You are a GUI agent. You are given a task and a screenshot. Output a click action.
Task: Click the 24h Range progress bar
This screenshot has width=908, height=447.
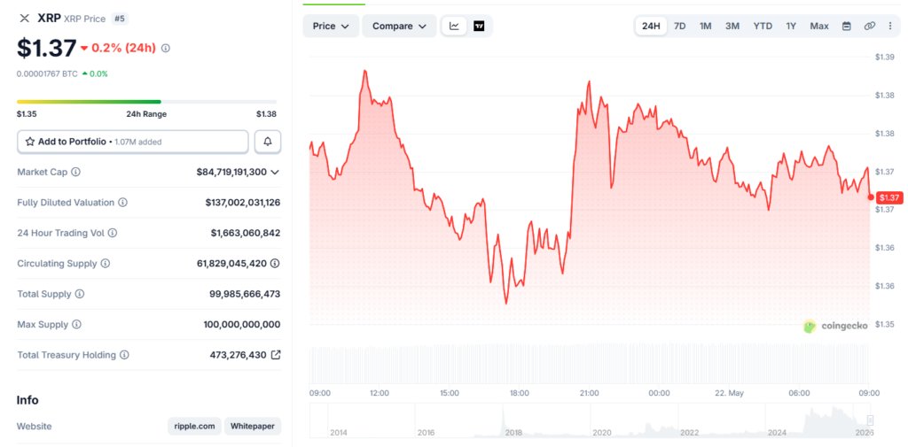(146, 102)
